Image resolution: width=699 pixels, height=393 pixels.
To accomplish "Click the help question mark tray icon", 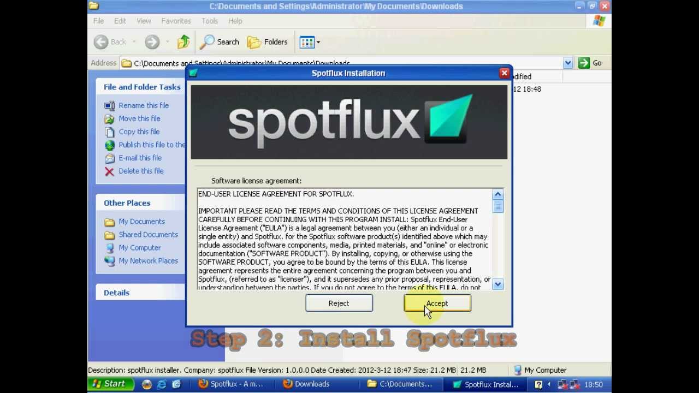I will 538,385.
